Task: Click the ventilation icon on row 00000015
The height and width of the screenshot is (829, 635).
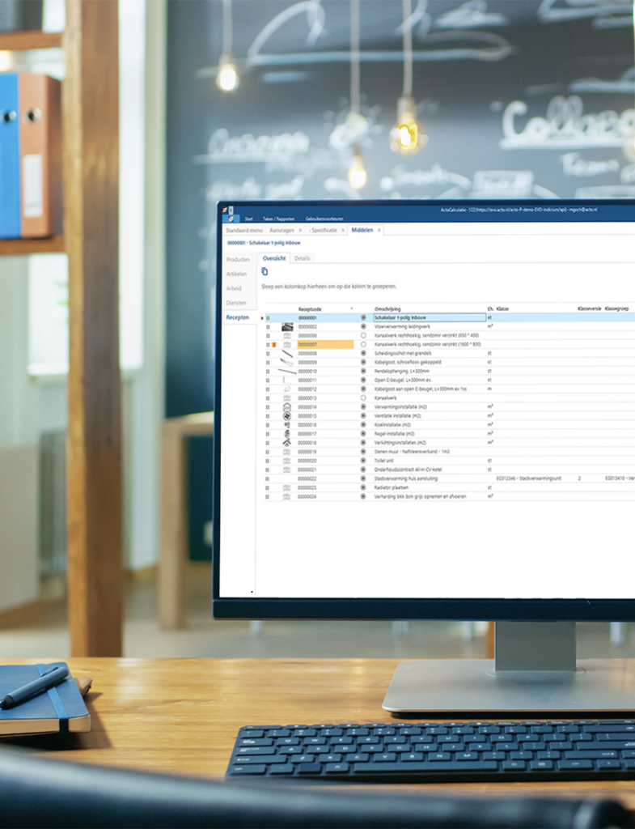Action: (x=286, y=416)
